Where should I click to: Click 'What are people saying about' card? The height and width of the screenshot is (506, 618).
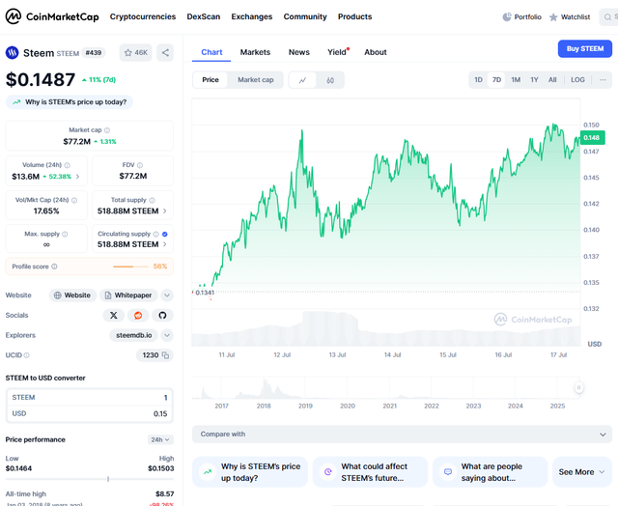point(490,472)
